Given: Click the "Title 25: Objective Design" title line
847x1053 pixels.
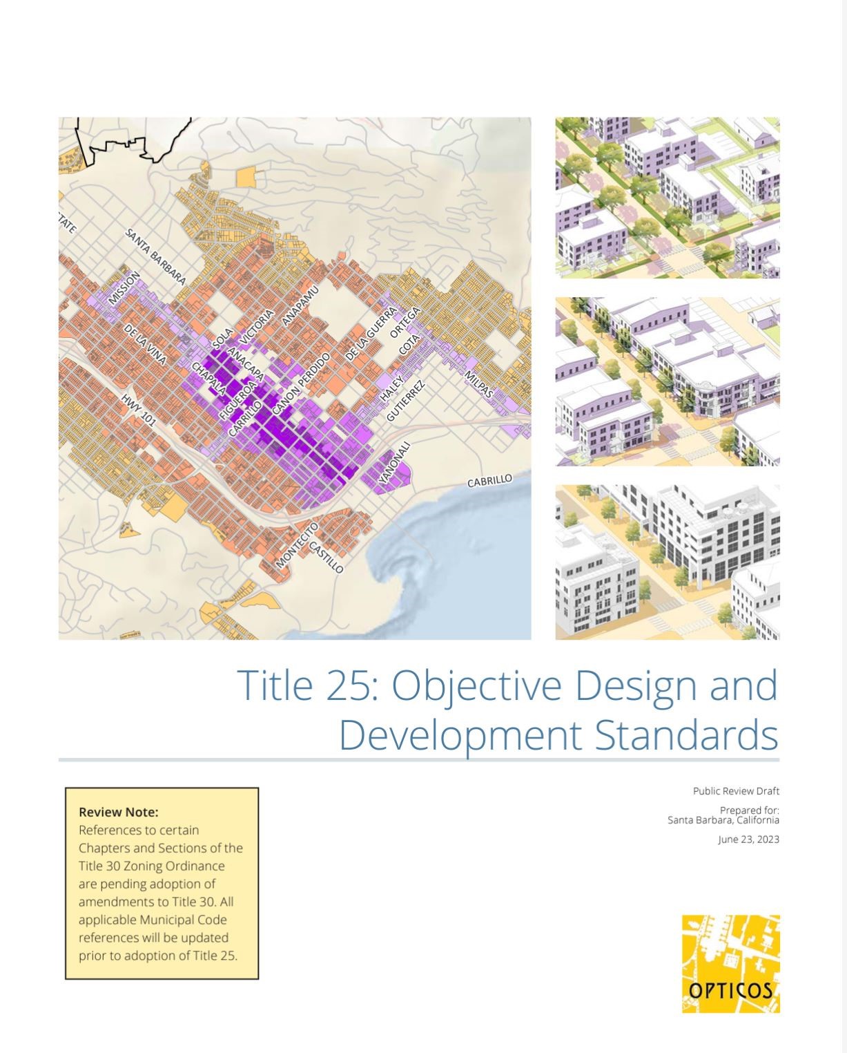Looking at the screenshot, I should pos(507,685).
